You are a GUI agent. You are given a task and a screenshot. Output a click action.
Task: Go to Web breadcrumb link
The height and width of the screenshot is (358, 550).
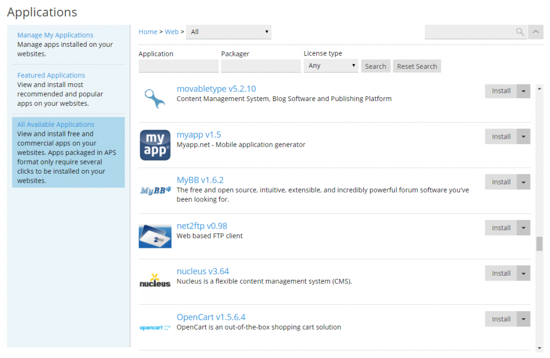172,32
